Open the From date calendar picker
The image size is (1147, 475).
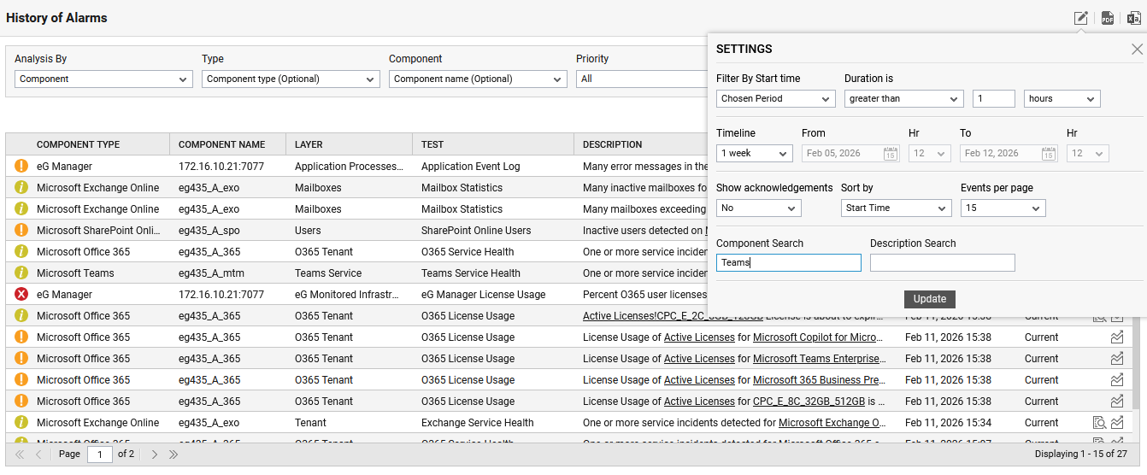pyautogui.click(x=890, y=154)
